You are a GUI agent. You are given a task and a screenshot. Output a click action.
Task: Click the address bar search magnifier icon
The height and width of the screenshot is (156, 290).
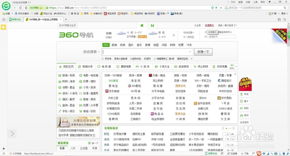pos(285,8)
